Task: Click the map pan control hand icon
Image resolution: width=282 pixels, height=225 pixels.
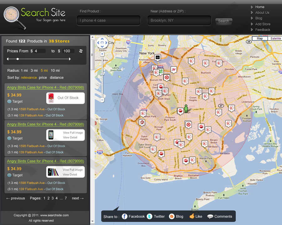Action: coord(102,43)
